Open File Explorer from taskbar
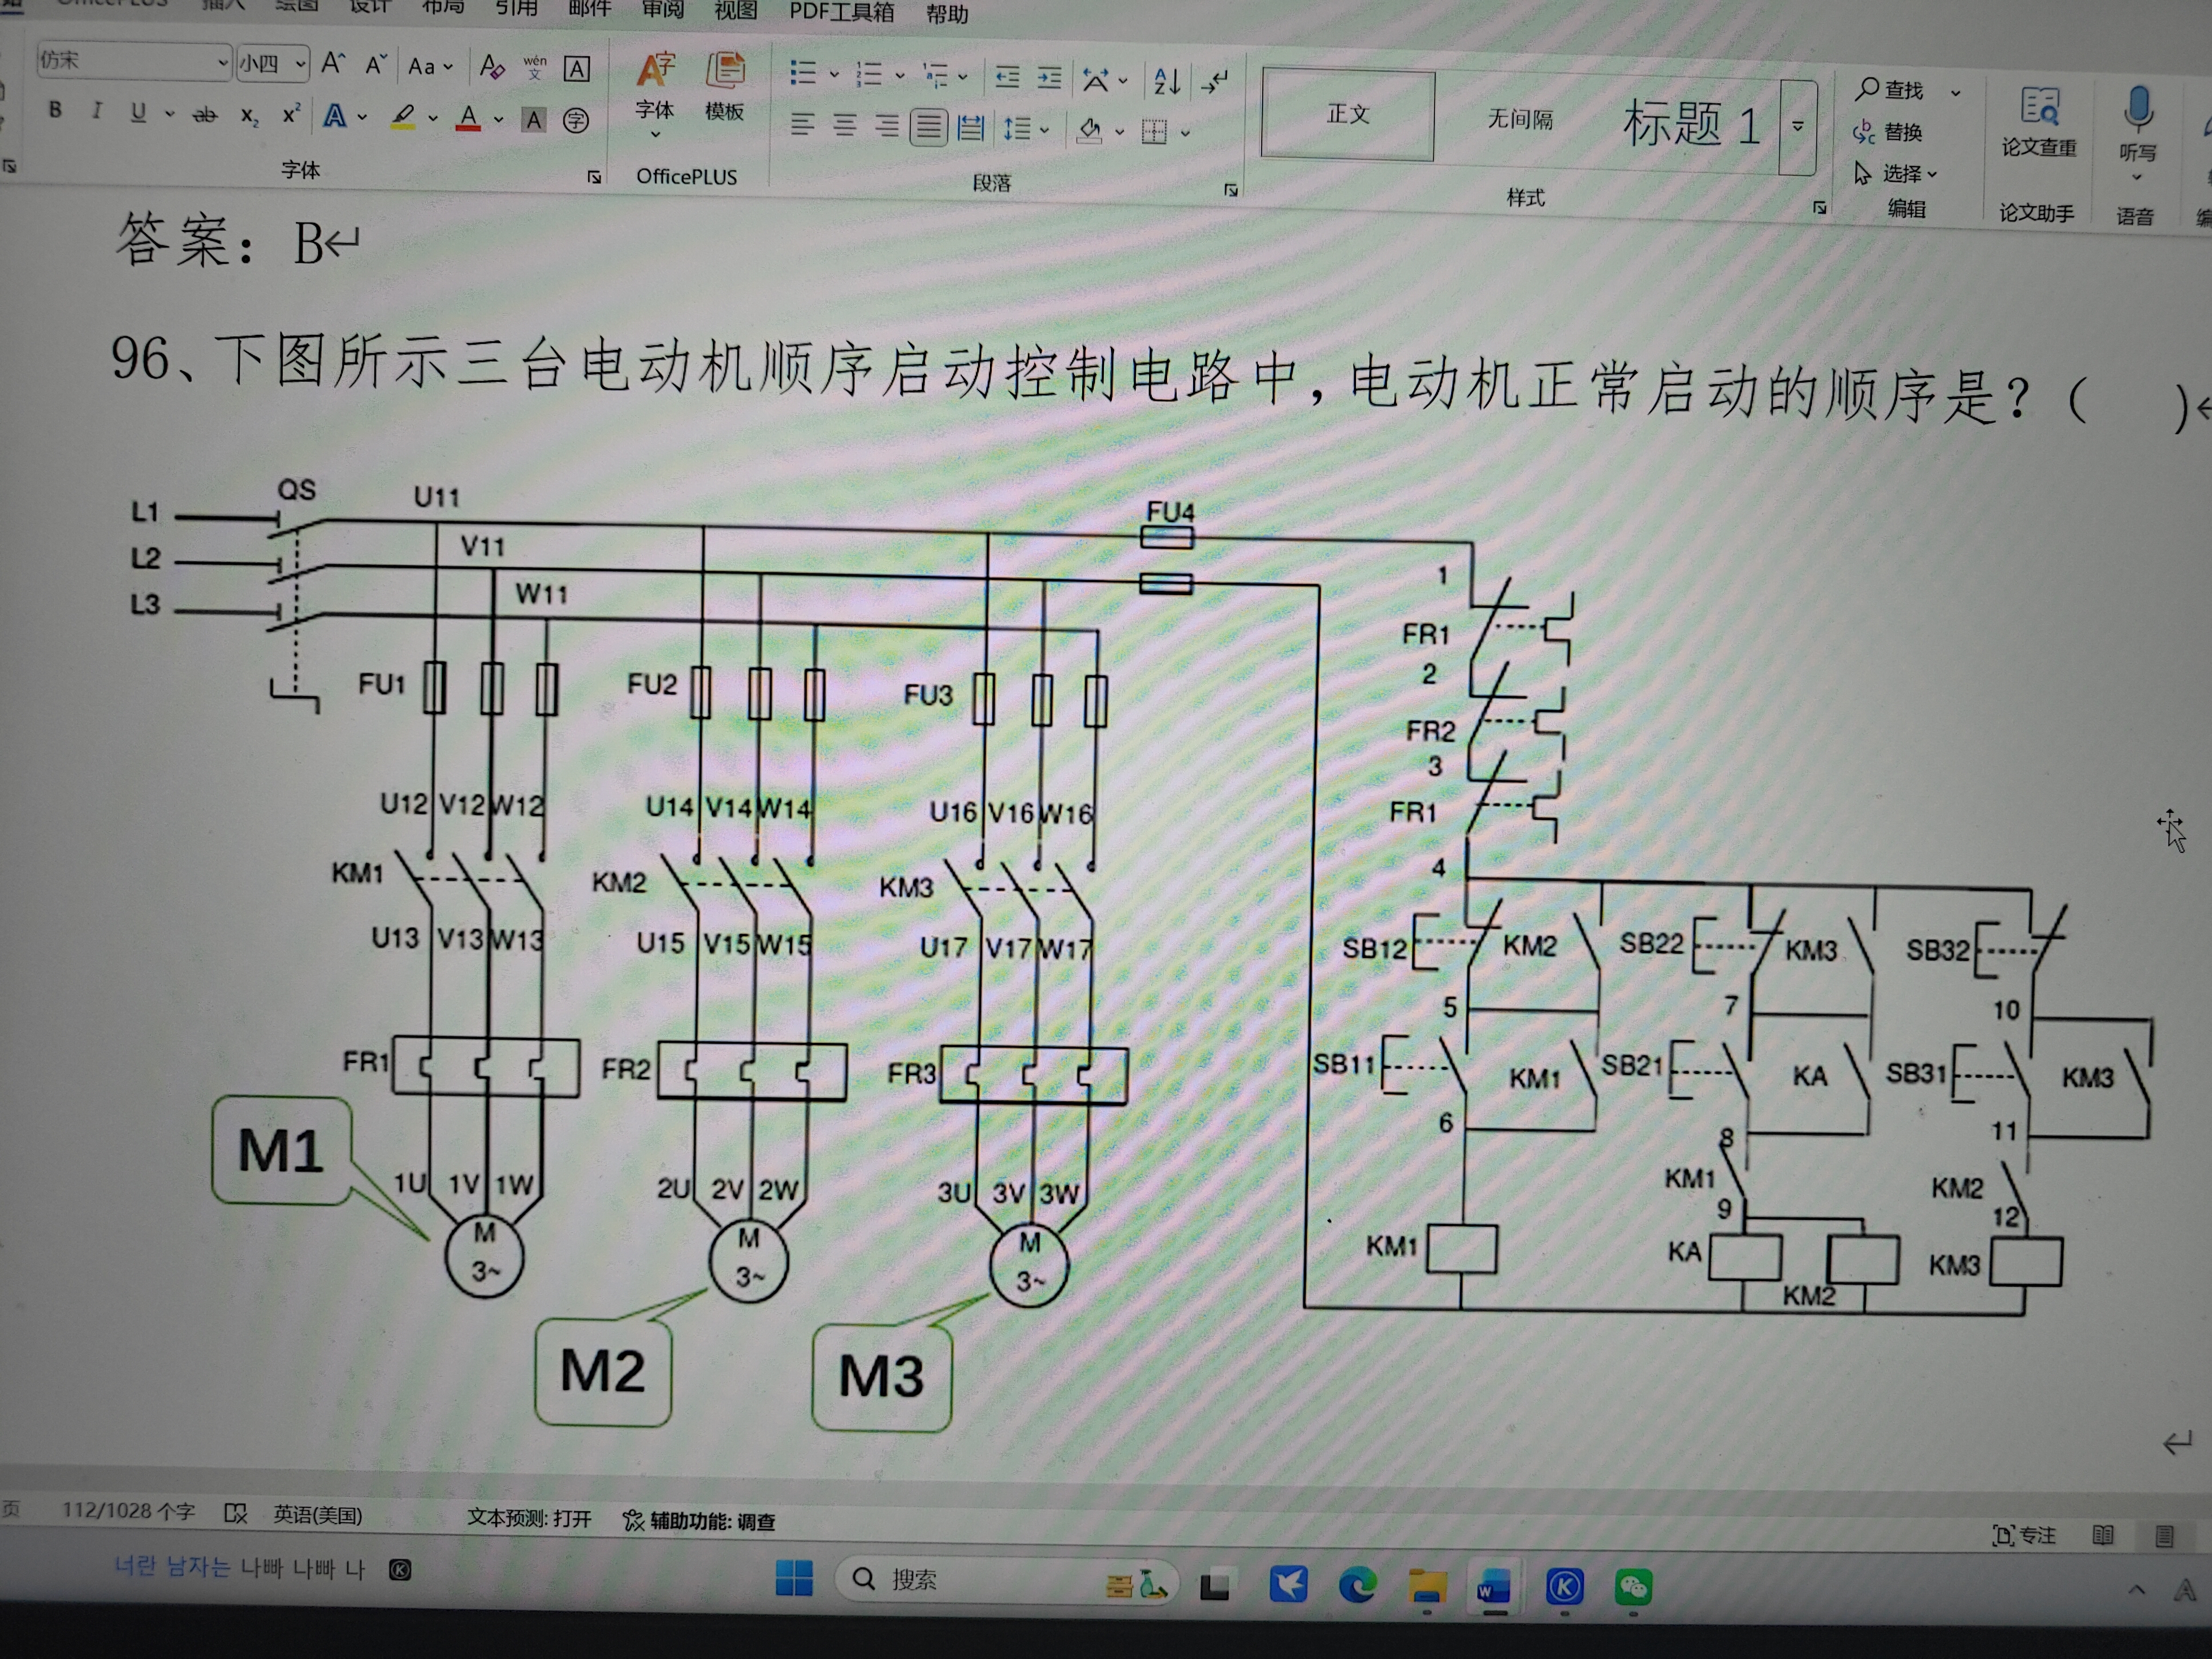The width and height of the screenshot is (2212, 1659). 1427,1586
